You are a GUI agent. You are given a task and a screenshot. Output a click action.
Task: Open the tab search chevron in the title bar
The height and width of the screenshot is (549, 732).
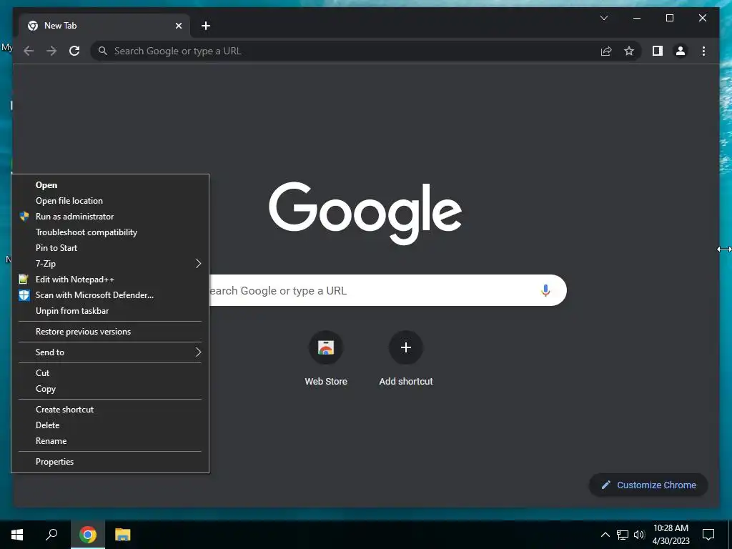tap(603, 18)
